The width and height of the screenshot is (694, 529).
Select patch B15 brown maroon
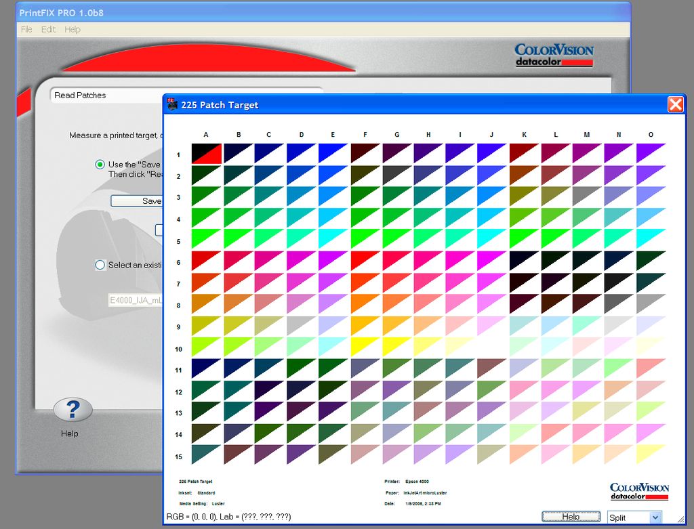point(239,454)
